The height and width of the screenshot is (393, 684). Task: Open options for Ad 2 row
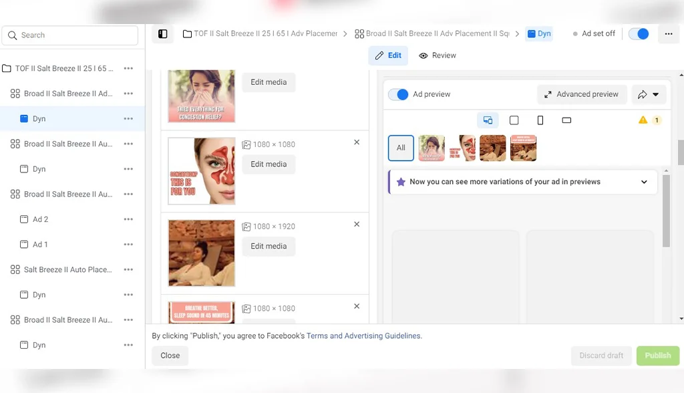128,219
